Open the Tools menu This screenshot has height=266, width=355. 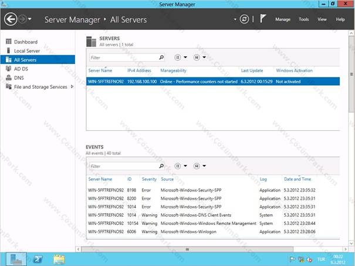(x=303, y=19)
